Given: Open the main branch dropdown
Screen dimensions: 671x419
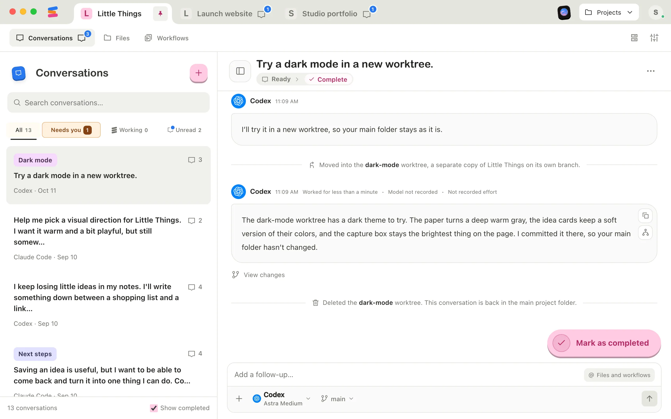Looking at the screenshot, I should [337, 399].
